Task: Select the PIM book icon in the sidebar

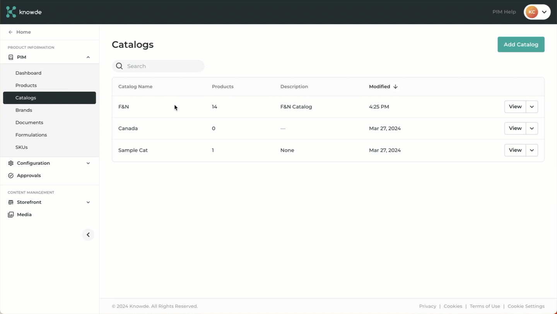Action: (10, 57)
